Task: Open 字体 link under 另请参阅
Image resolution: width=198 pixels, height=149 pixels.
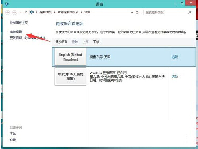Action: tap(13, 134)
